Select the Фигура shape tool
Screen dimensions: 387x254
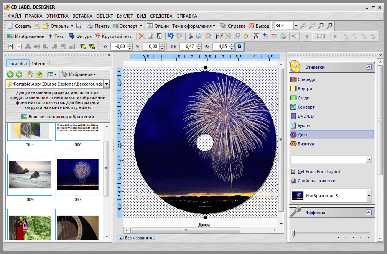tap(81, 36)
